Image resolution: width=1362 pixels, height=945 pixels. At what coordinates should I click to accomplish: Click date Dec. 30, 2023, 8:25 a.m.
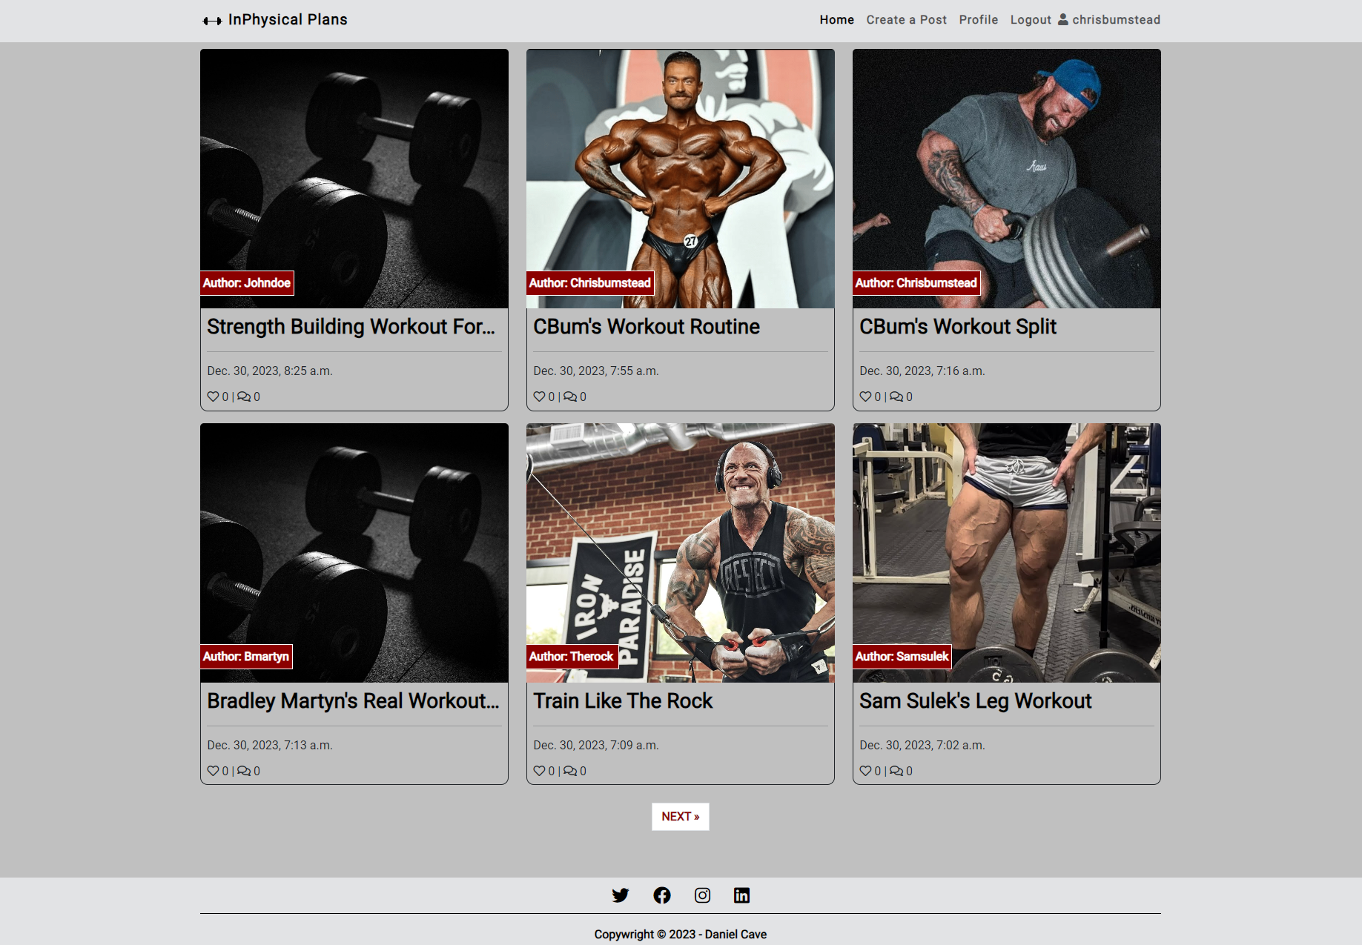coord(270,371)
